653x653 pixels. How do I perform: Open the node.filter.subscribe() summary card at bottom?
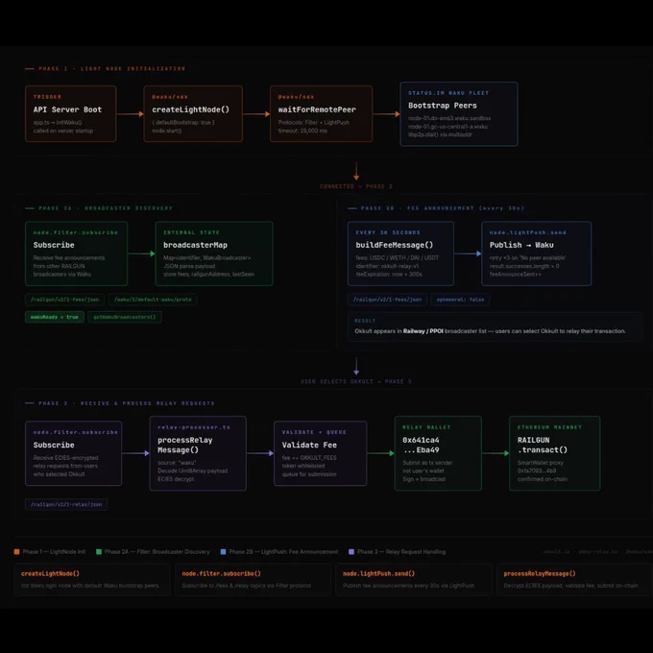254,579
